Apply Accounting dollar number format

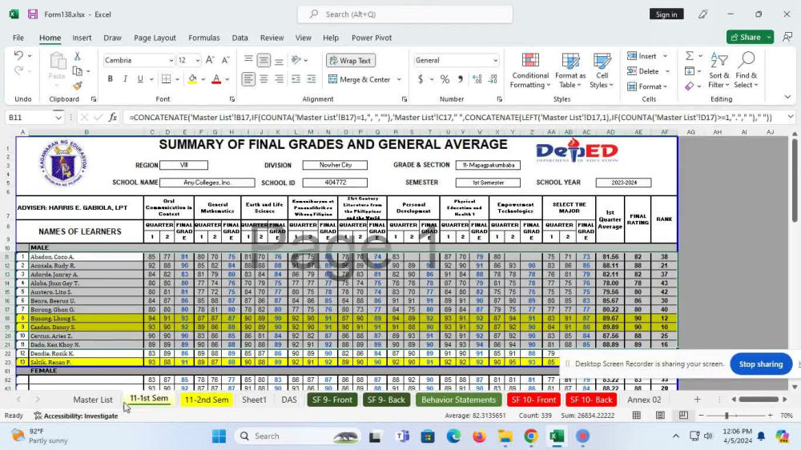pos(421,79)
